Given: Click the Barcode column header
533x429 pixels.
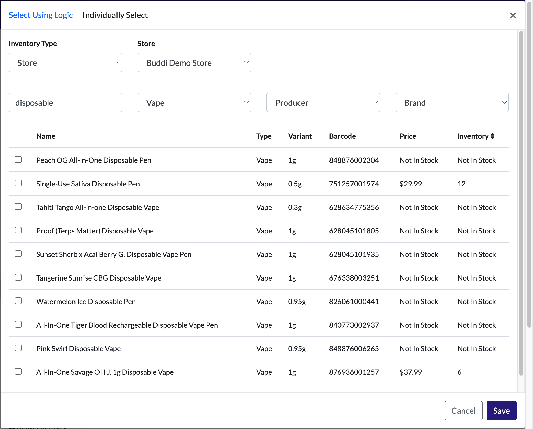Looking at the screenshot, I should [x=342, y=136].
